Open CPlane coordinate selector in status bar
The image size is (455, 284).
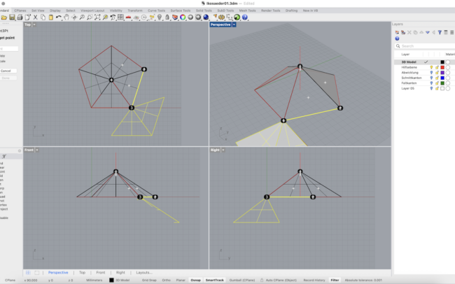(10, 281)
